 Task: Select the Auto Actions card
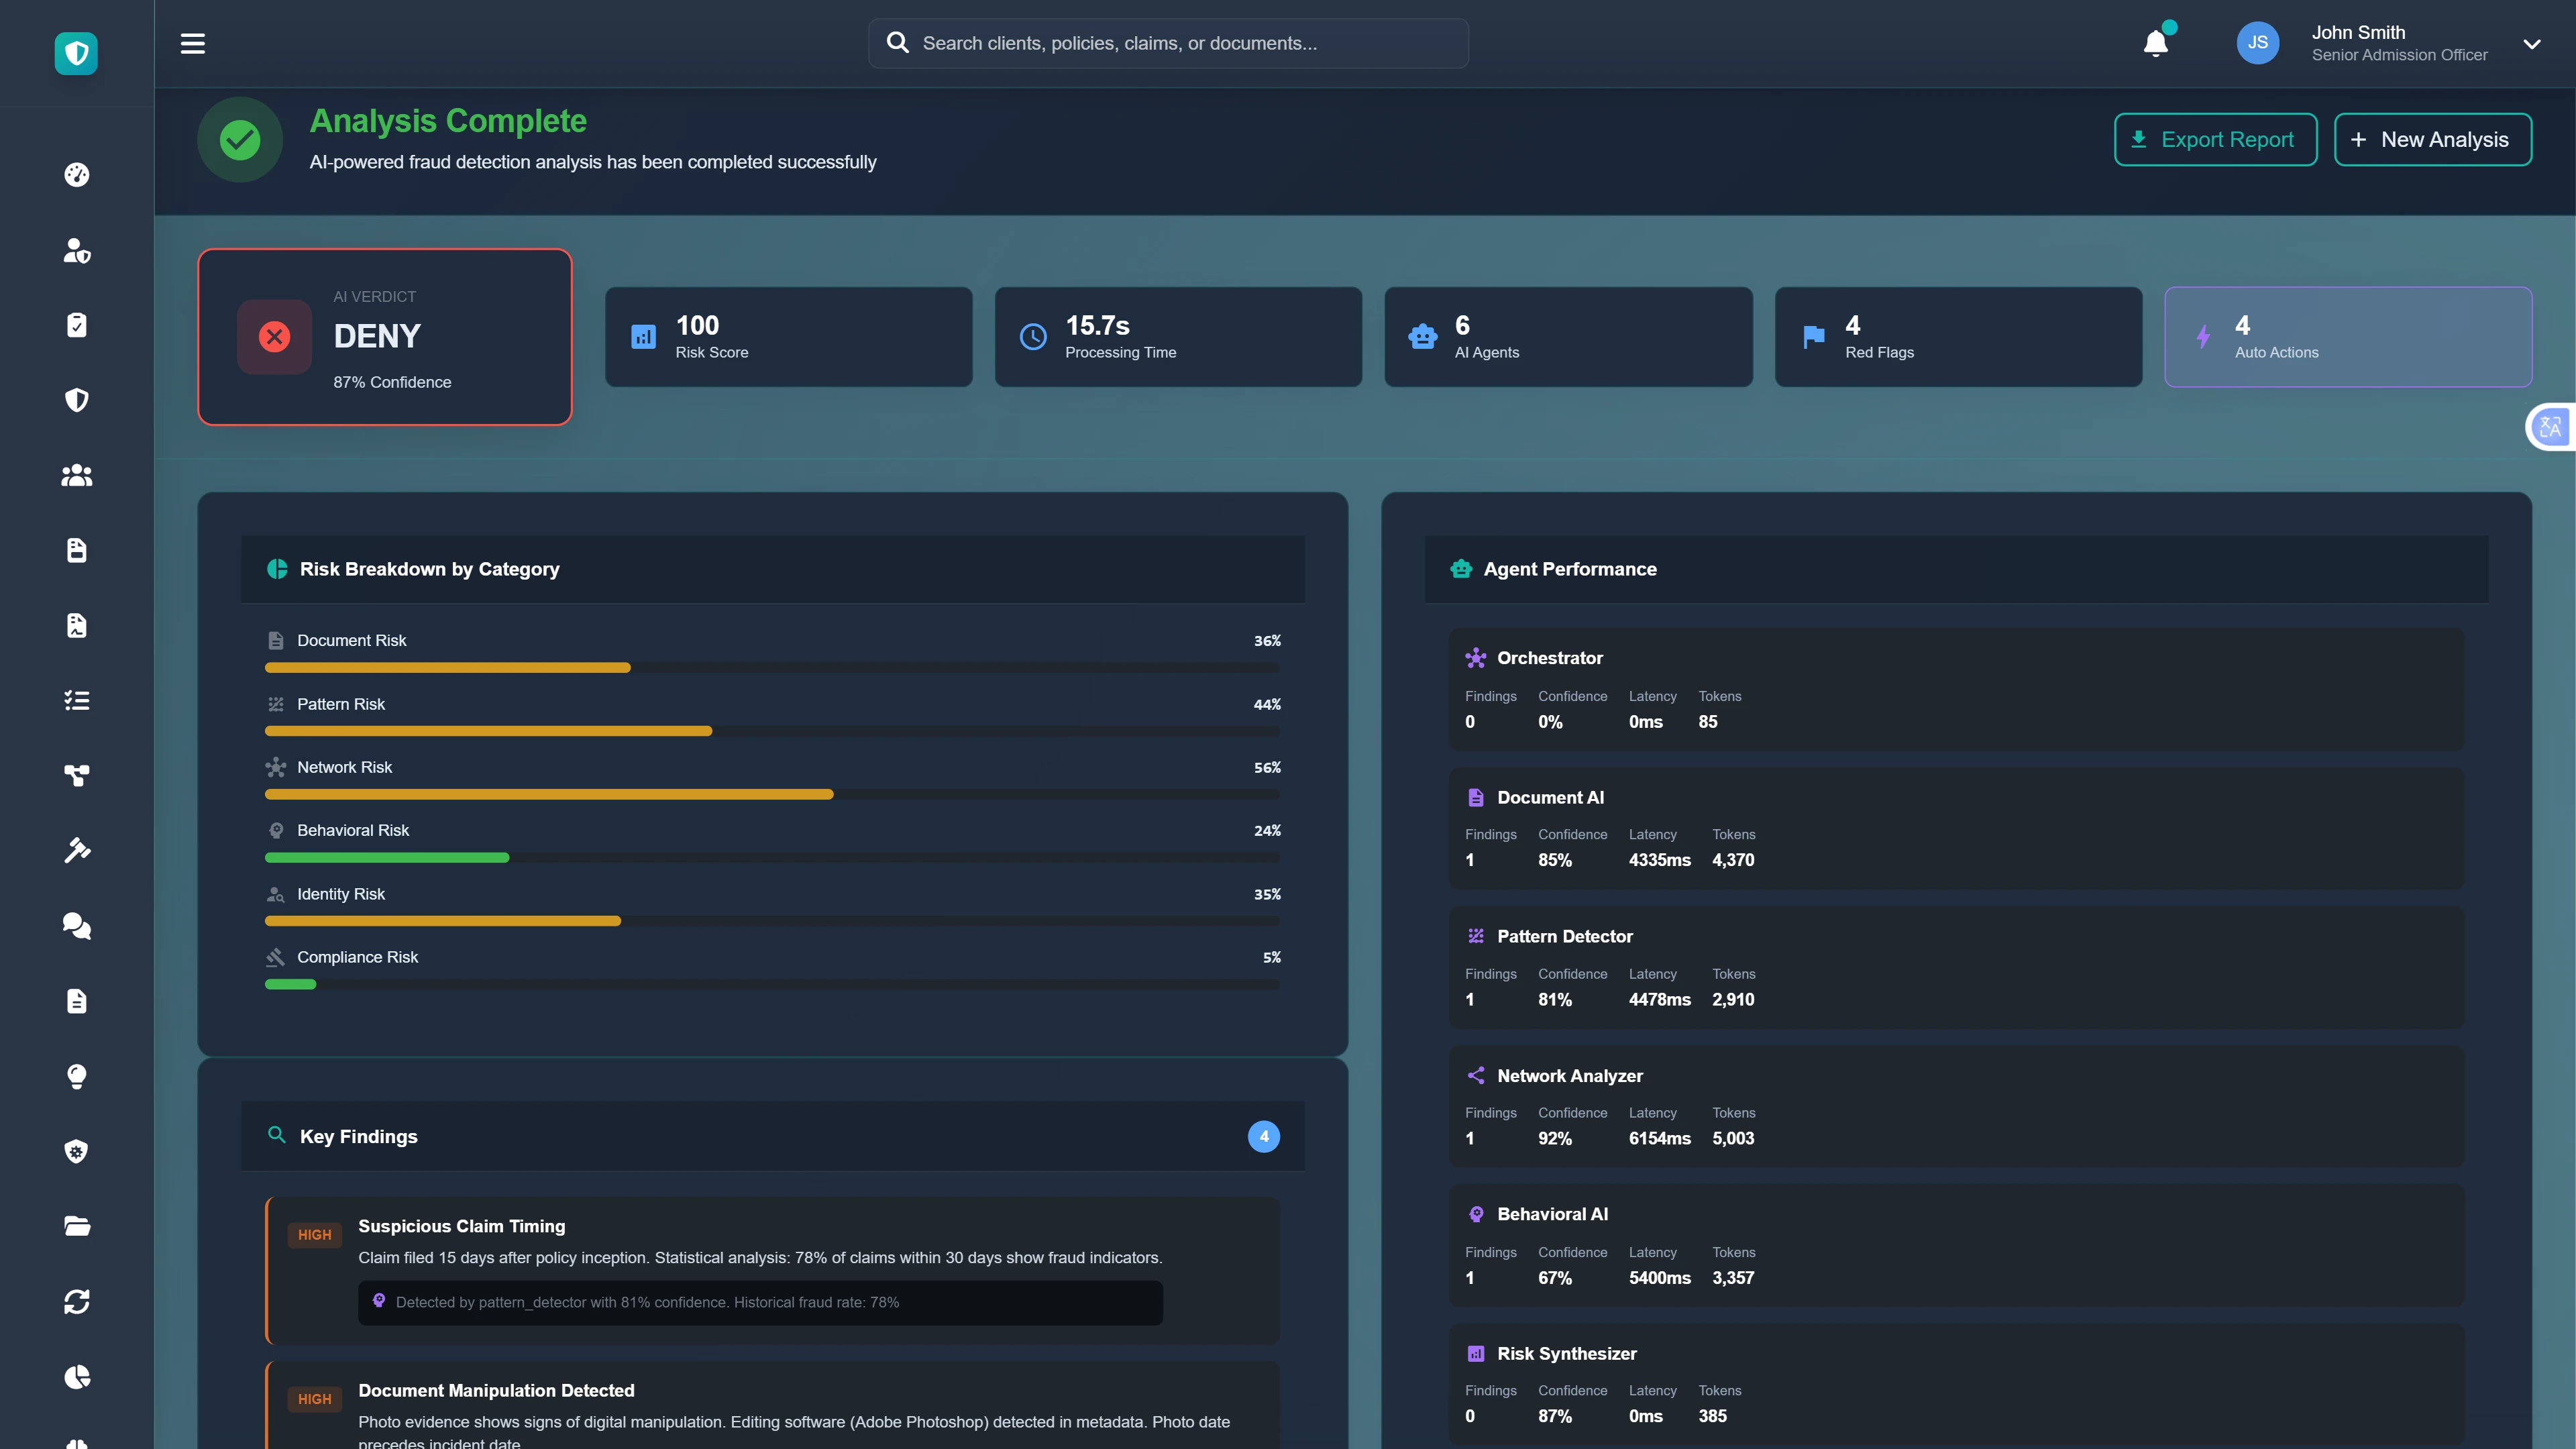[x=2348, y=337]
